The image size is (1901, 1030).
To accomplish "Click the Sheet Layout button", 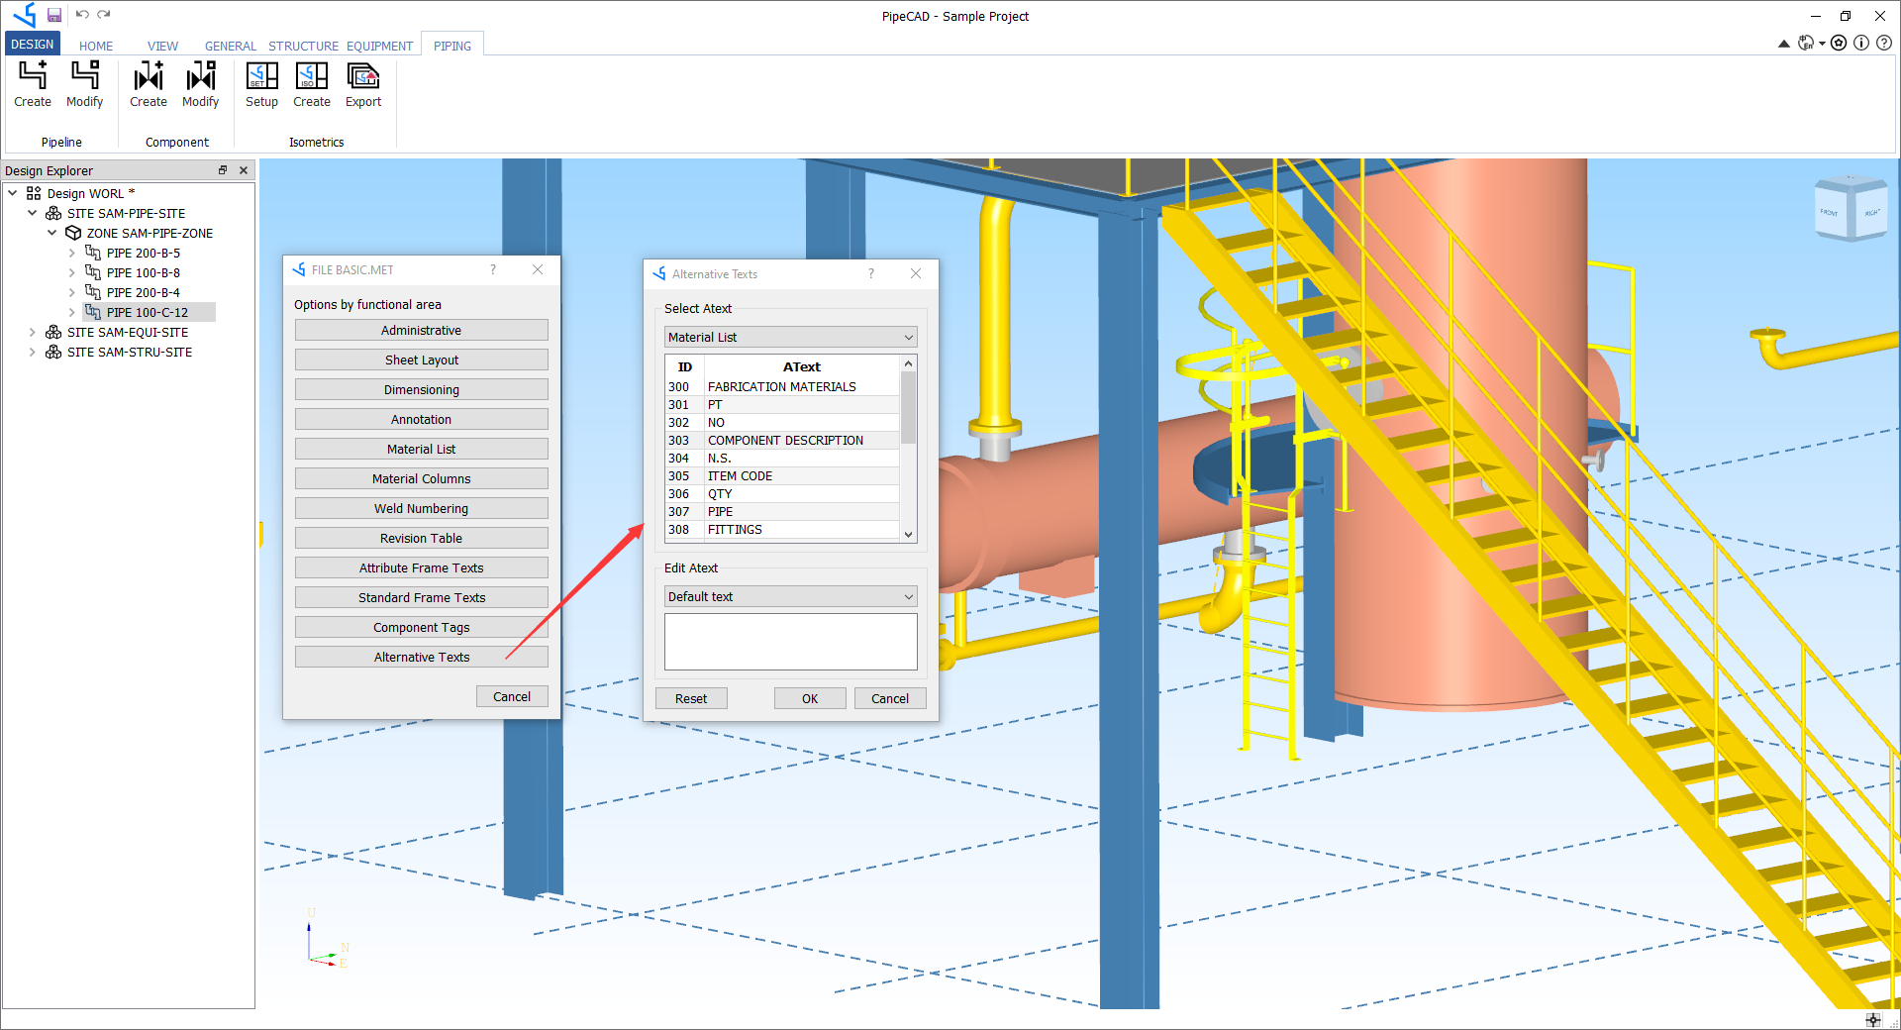I will pos(422,360).
